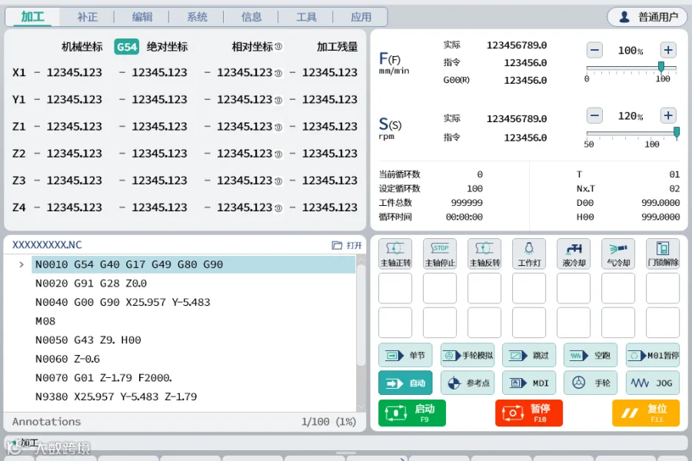Decrease feed rate override with minus button

594,50
